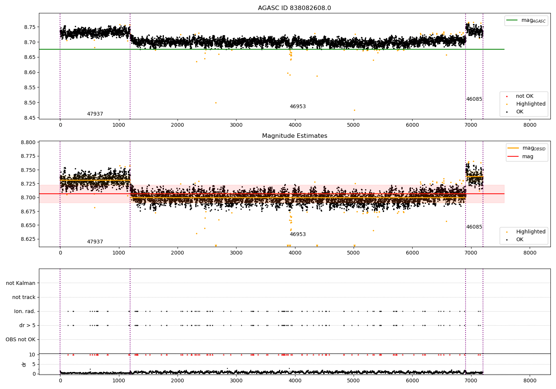The image size is (556, 389).
Task: Click the black 'OK' legend marker in top plot
Action: point(507,112)
